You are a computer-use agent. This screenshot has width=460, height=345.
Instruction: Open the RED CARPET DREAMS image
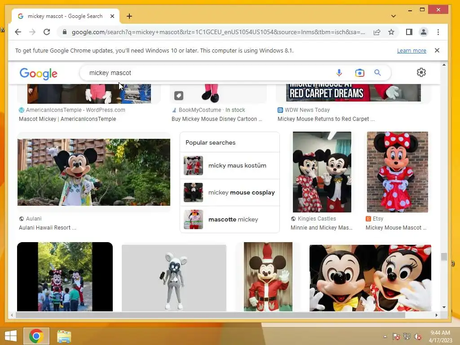point(354,93)
